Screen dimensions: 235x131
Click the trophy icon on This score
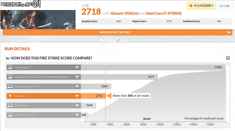pos(10,96)
